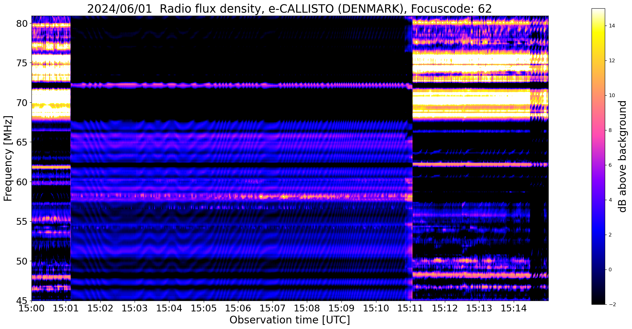Click the 15:08 time tick label
Image resolution: width=632 pixels, height=329 pixels.
pos(307,309)
